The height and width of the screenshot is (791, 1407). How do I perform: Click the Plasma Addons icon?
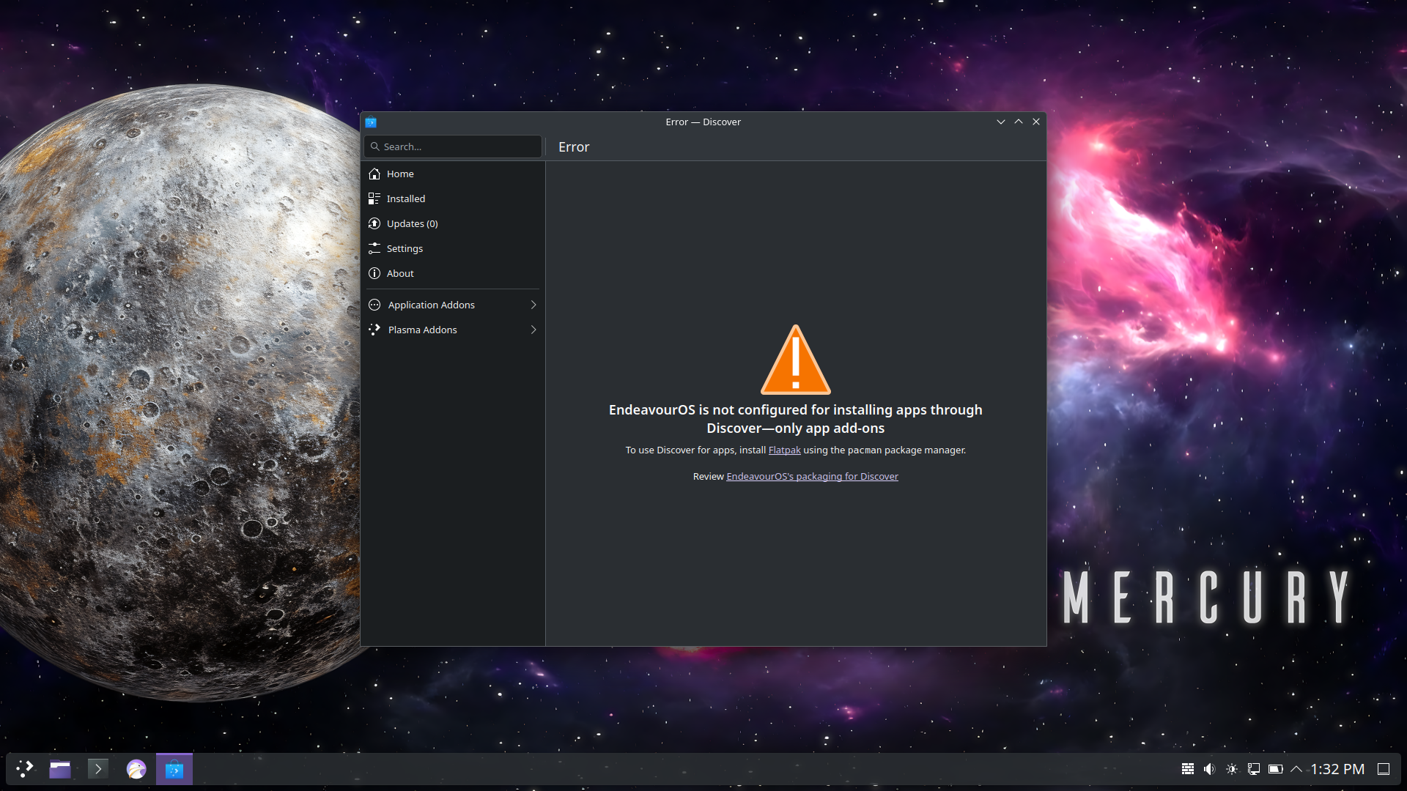tap(374, 330)
